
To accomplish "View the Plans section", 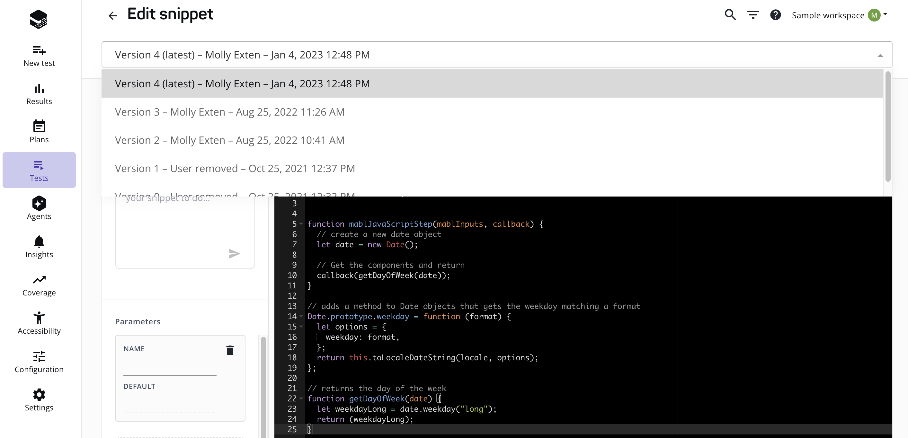I will (x=39, y=132).
